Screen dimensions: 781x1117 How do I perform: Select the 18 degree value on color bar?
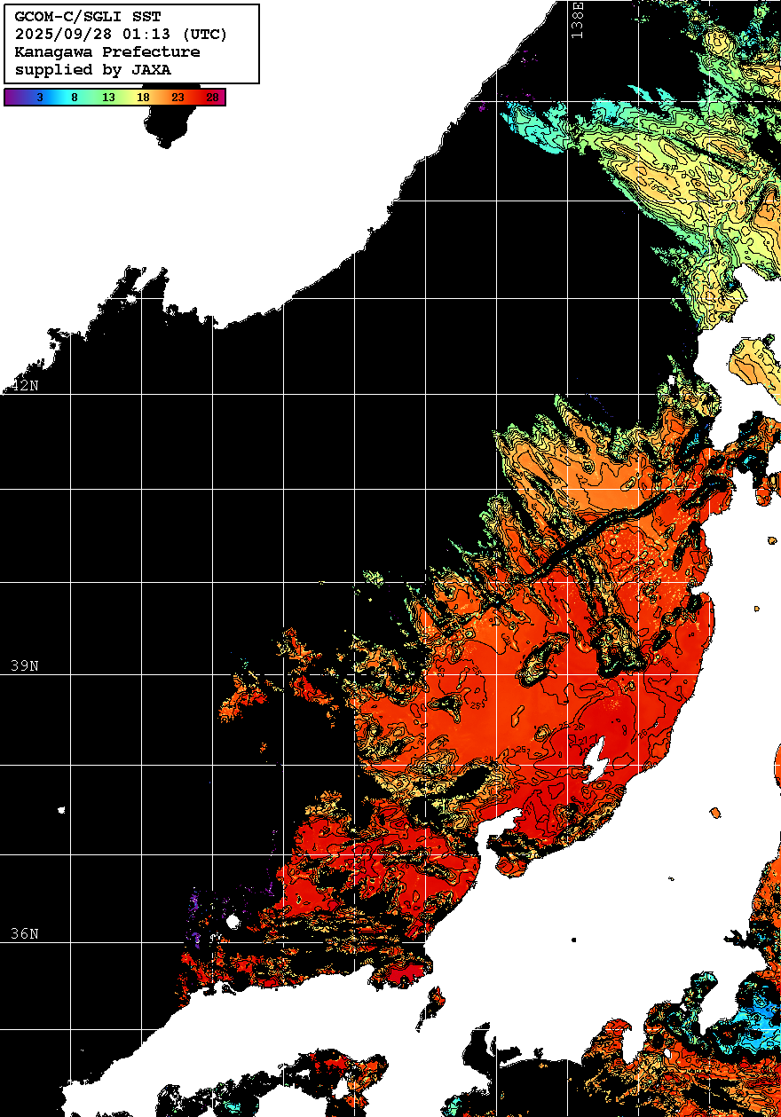point(143,98)
